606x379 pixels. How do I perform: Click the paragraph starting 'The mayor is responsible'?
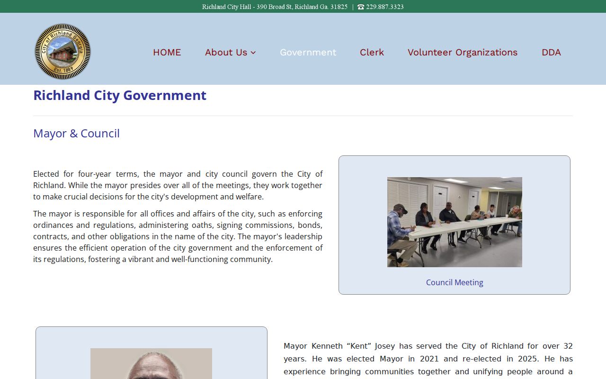pyautogui.click(x=178, y=236)
